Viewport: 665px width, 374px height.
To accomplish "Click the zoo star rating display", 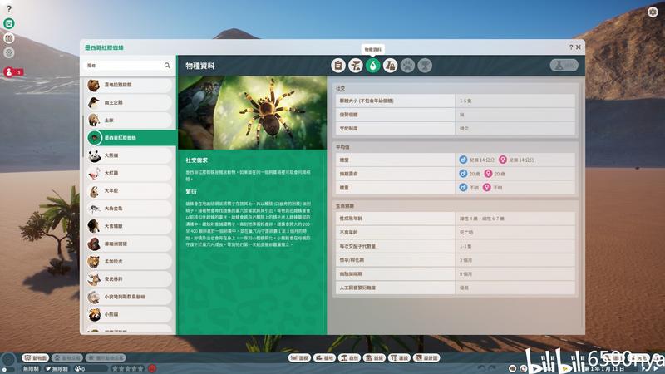I will 128,368.
